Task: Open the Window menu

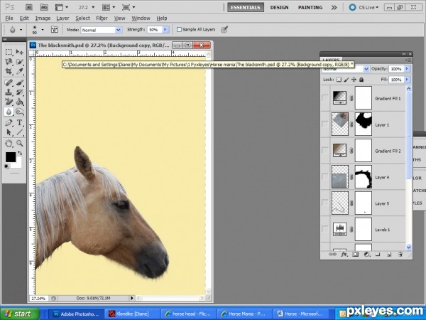Action: pos(141,18)
